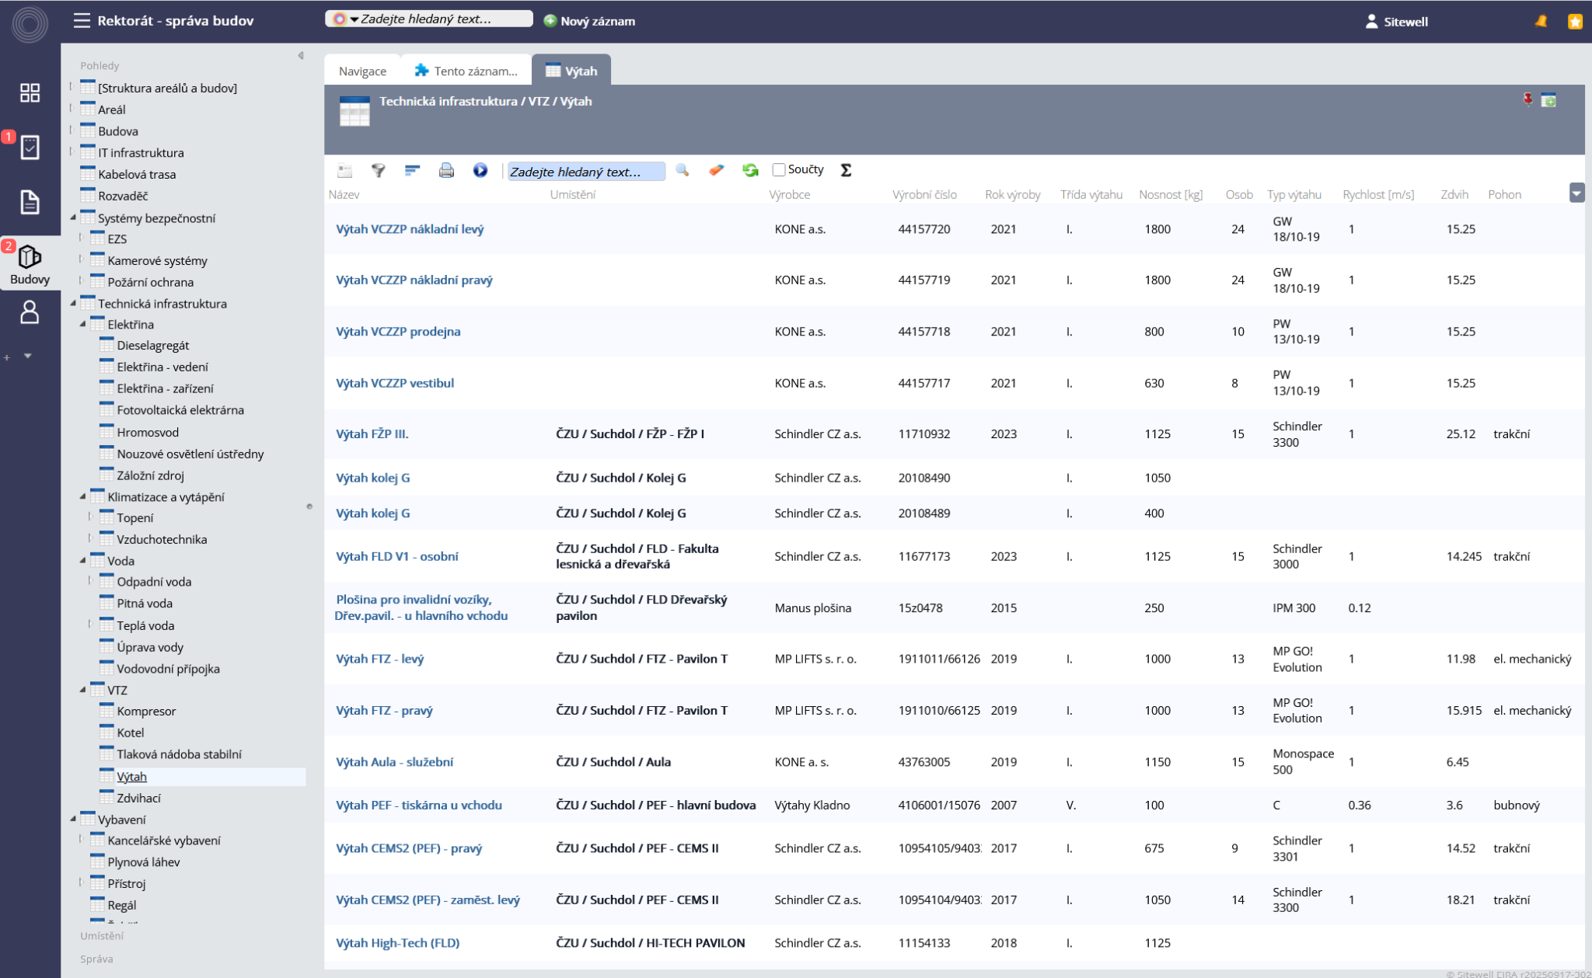Collapse the Technická infrastruktura tree node

pos(73,304)
